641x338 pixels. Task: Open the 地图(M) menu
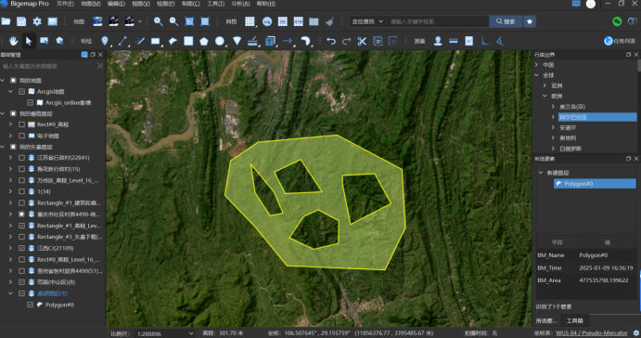tap(91, 4)
